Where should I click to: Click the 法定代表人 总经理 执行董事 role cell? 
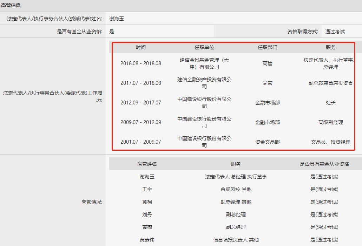236,177
